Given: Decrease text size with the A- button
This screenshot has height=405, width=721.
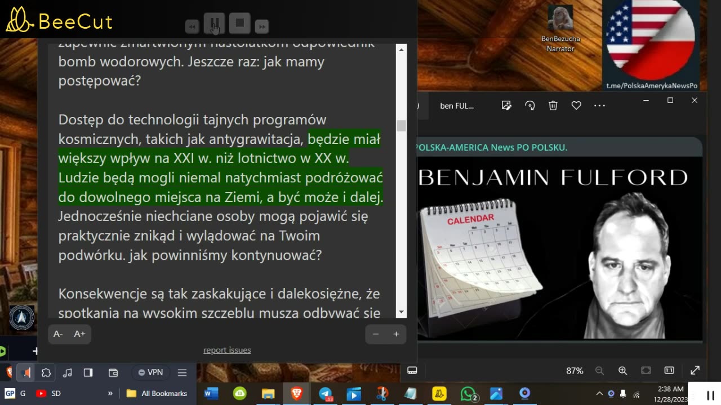Looking at the screenshot, I should click(58, 334).
